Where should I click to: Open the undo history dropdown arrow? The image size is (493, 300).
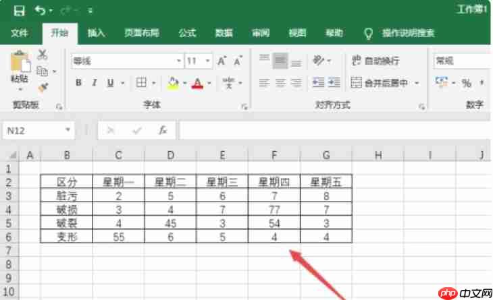coord(51,11)
